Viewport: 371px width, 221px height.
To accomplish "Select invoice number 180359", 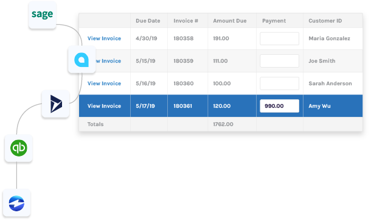I will click(183, 61).
